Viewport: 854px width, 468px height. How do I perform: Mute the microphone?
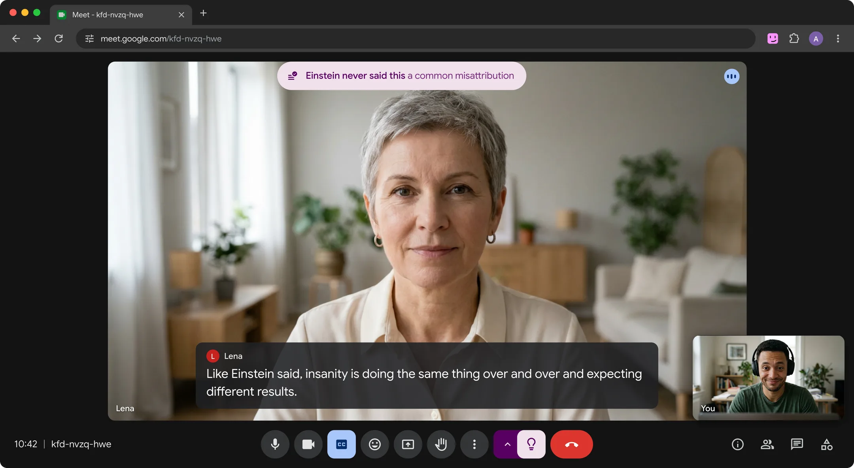pos(275,444)
